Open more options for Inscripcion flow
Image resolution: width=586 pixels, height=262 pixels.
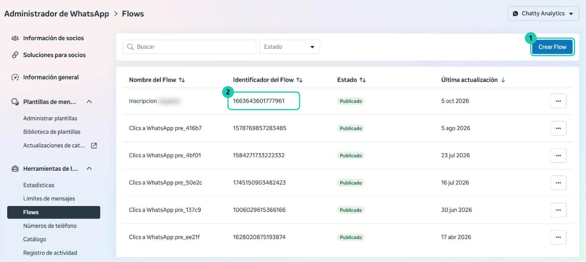coord(558,101)
